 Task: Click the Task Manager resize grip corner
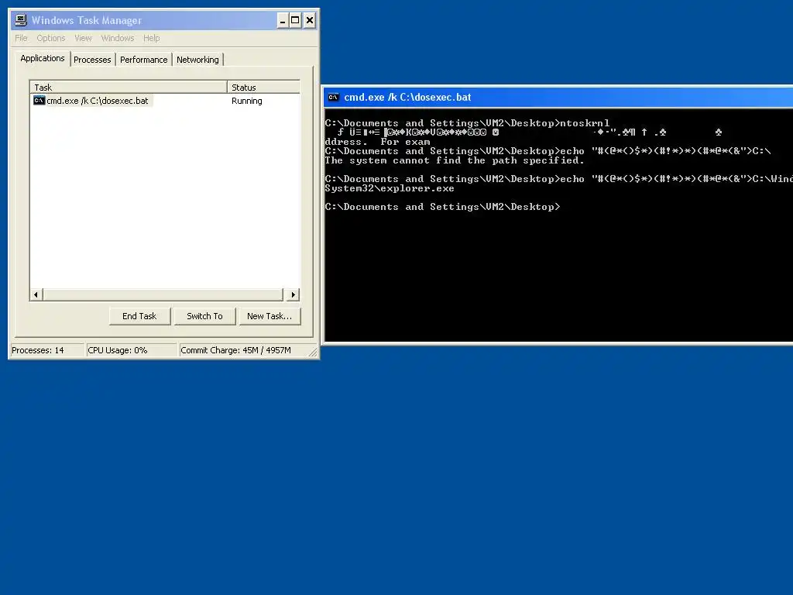(x=313, y=353)
